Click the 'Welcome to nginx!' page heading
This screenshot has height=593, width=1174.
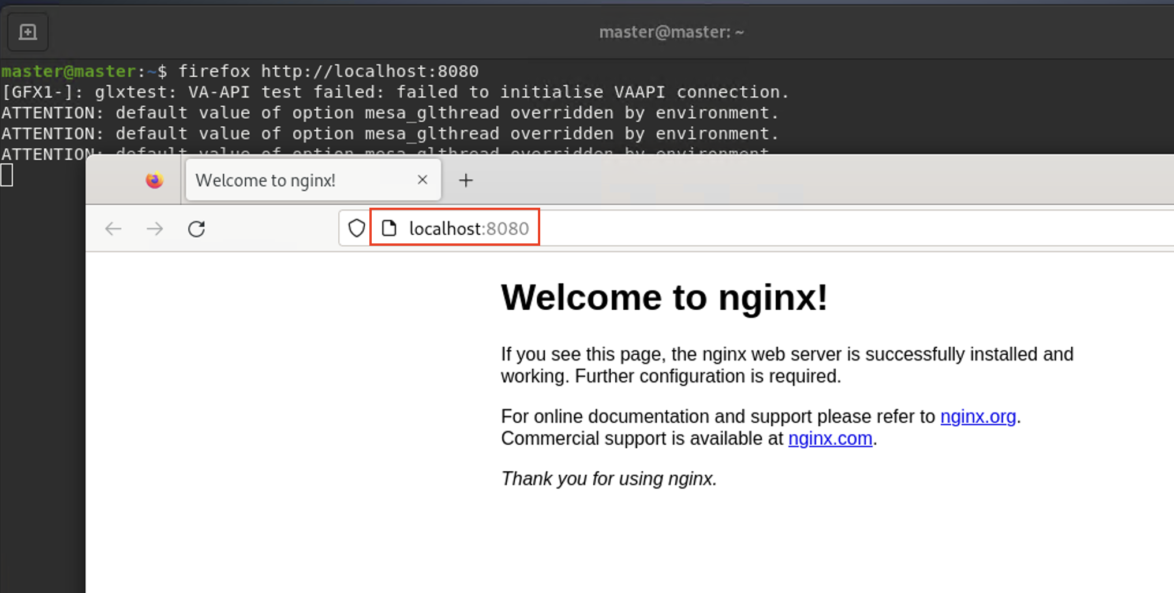(x=664, y=298)
